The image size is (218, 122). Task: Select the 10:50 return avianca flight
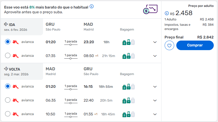click(8, 114)
